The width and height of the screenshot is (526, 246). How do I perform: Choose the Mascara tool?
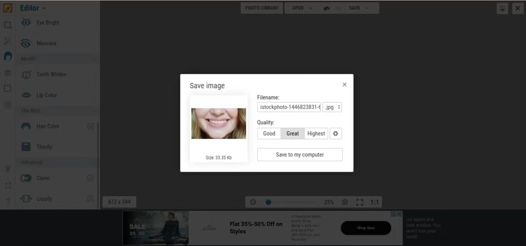tap(46, 44)
